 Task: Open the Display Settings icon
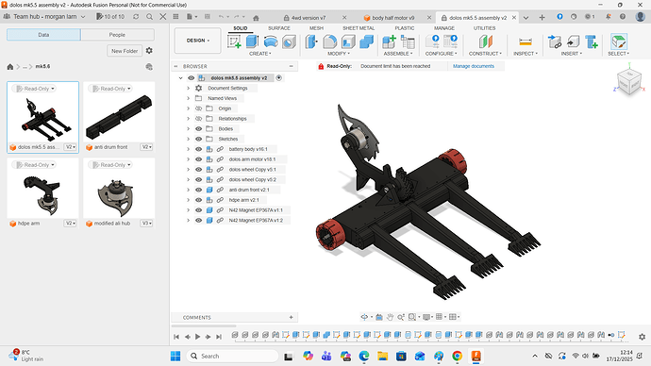(x=426, y=317)
